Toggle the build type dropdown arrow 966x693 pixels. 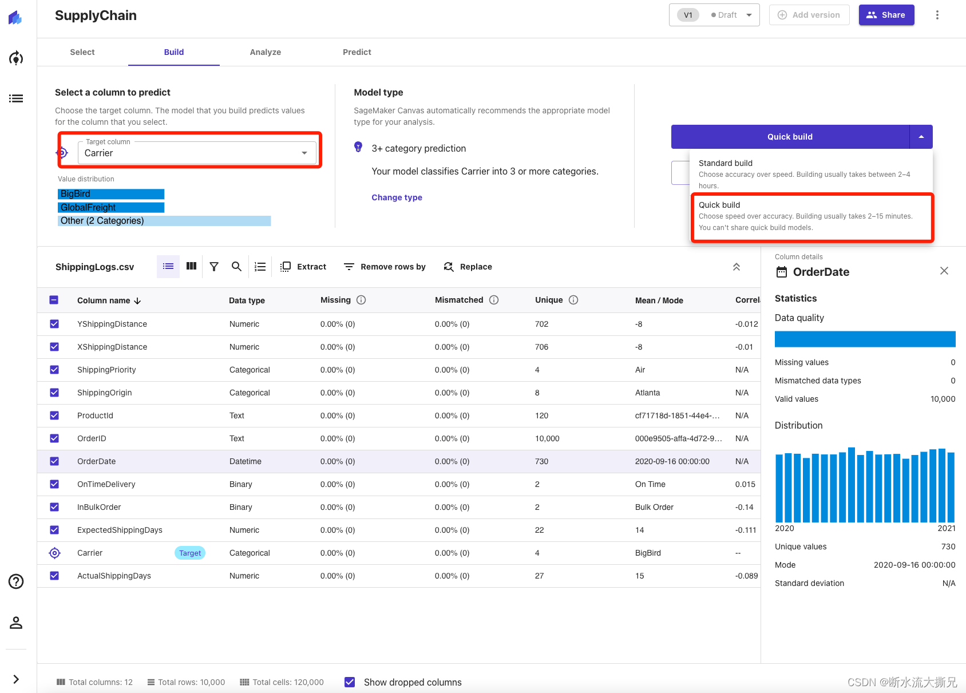point(921,137)
